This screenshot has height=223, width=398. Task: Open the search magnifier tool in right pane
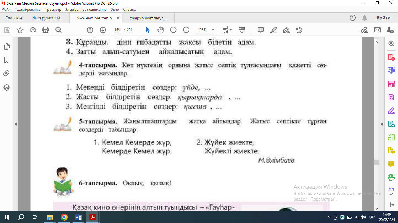point(391,44)
